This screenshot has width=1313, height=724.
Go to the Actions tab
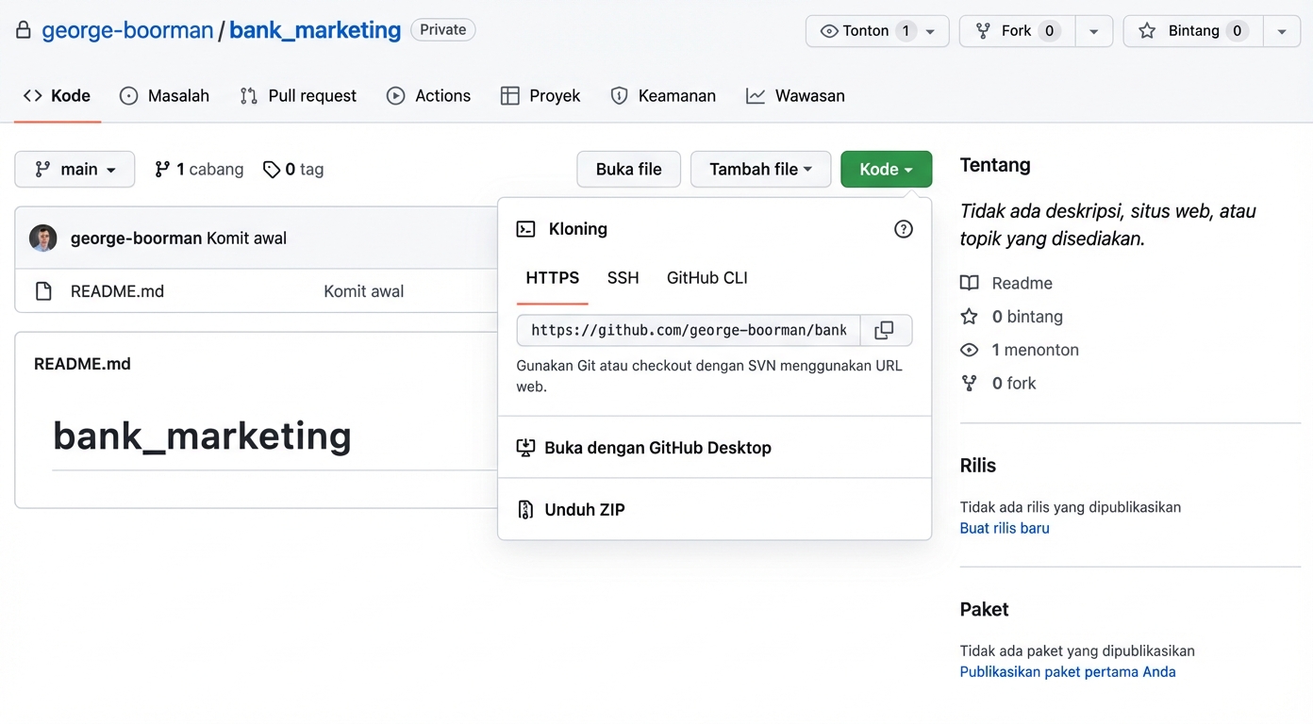429,96
